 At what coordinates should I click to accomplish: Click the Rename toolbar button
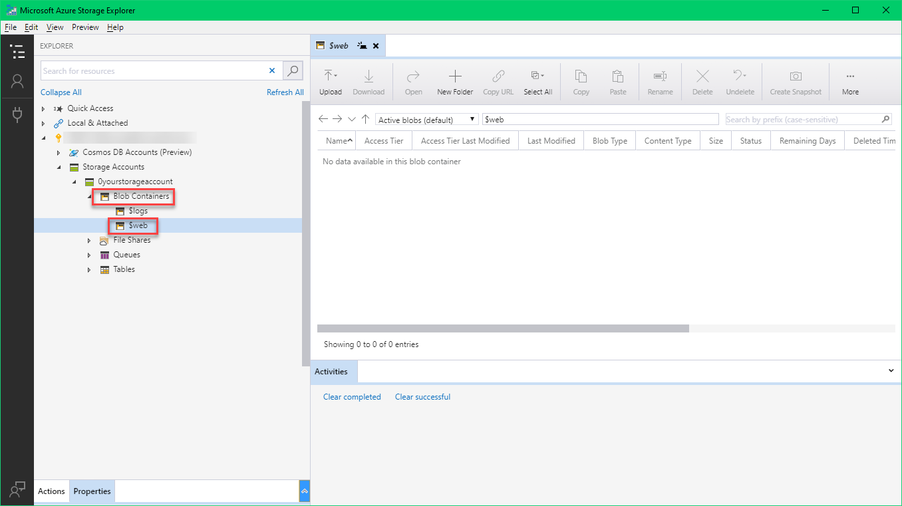(x=661, y=82)
